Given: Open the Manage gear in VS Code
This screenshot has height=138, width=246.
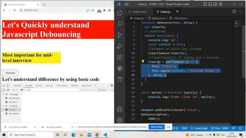Looking at the screenshot, I should [x=120, y=120].
